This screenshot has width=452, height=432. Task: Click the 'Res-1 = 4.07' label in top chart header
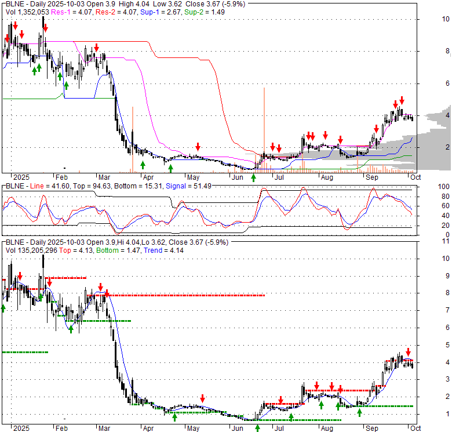click(x=72, y=12)
